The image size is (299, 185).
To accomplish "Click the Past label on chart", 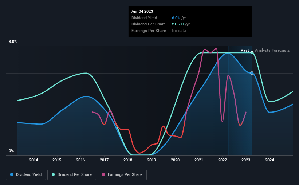I will [x=245, y=50].
